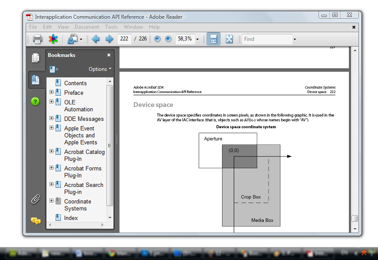
Task: Click document scrollbar up arrow
Action: tap(355, 50)
